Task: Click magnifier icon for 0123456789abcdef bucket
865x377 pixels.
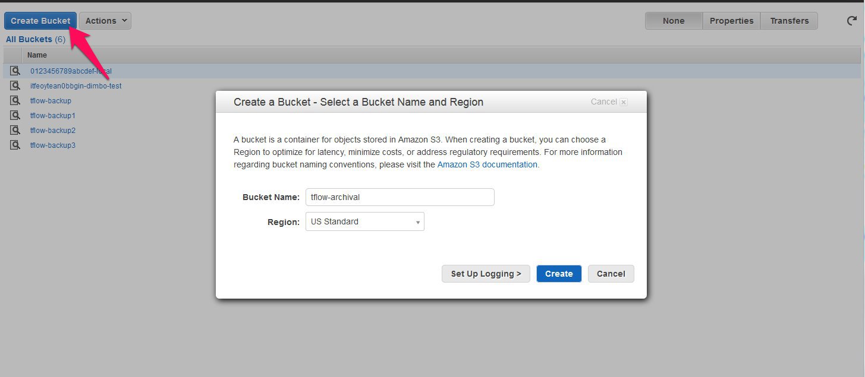Action: [x=15, y=71]
